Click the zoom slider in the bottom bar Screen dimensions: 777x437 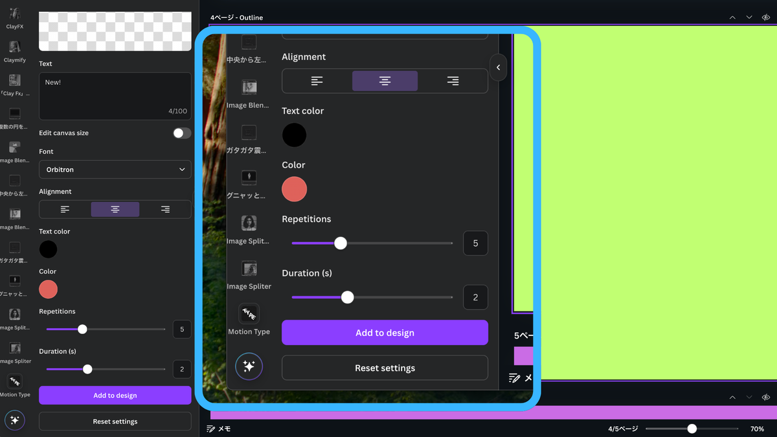(x=692, y=429)
